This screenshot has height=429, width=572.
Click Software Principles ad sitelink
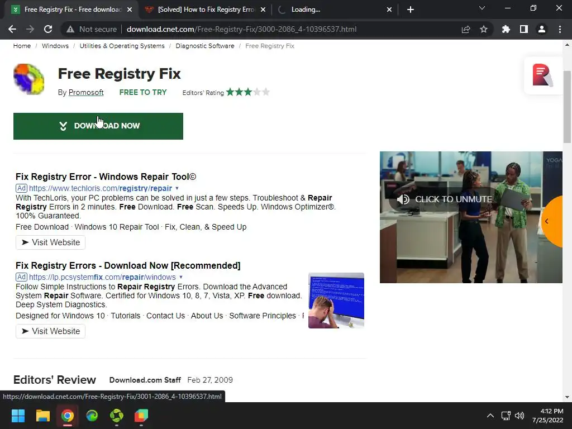pyautogui.click(x=263, y=316)
